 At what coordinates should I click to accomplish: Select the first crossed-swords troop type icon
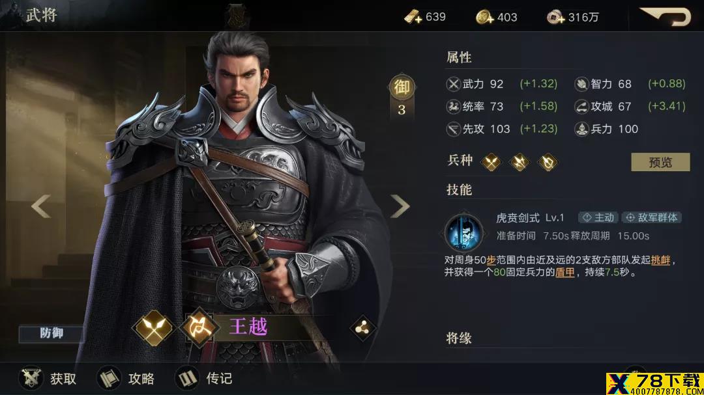pyautogui.click(x=491, y=162)
